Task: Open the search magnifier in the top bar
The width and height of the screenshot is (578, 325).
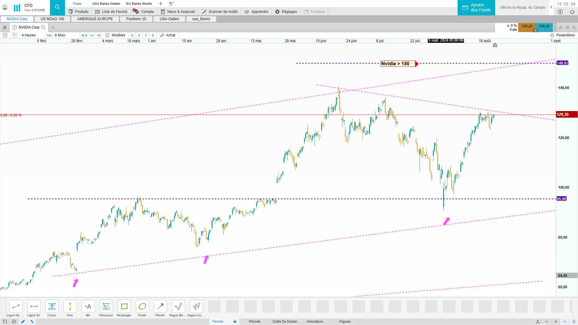Action: (57, 8)
